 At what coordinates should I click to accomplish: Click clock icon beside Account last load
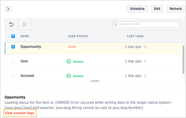coord(145,76)
